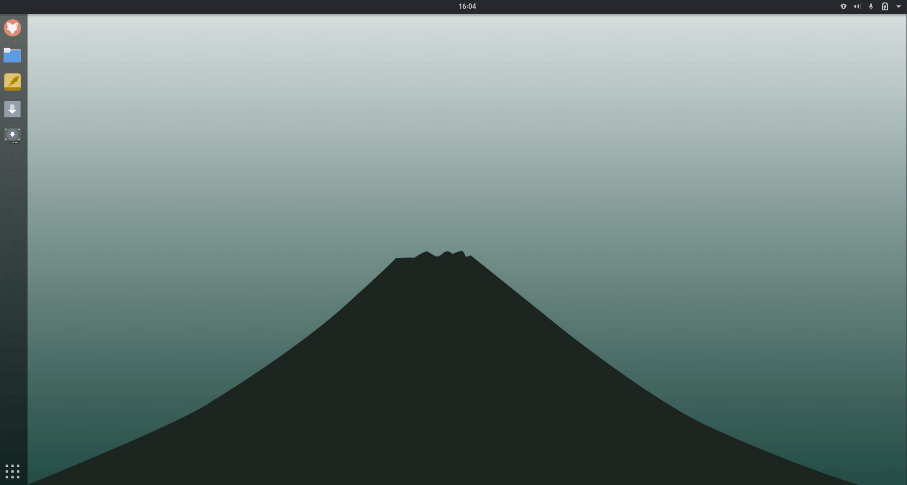Open the blue folder Files app
The image size is (907, 485).
(12, 55)
